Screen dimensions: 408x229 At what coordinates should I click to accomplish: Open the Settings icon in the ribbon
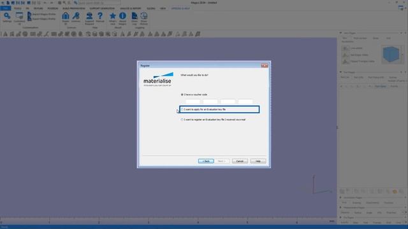pos(7,18)
